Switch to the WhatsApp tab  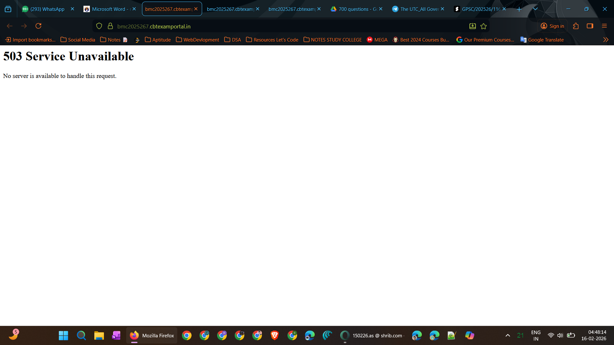tap(47, 9)
